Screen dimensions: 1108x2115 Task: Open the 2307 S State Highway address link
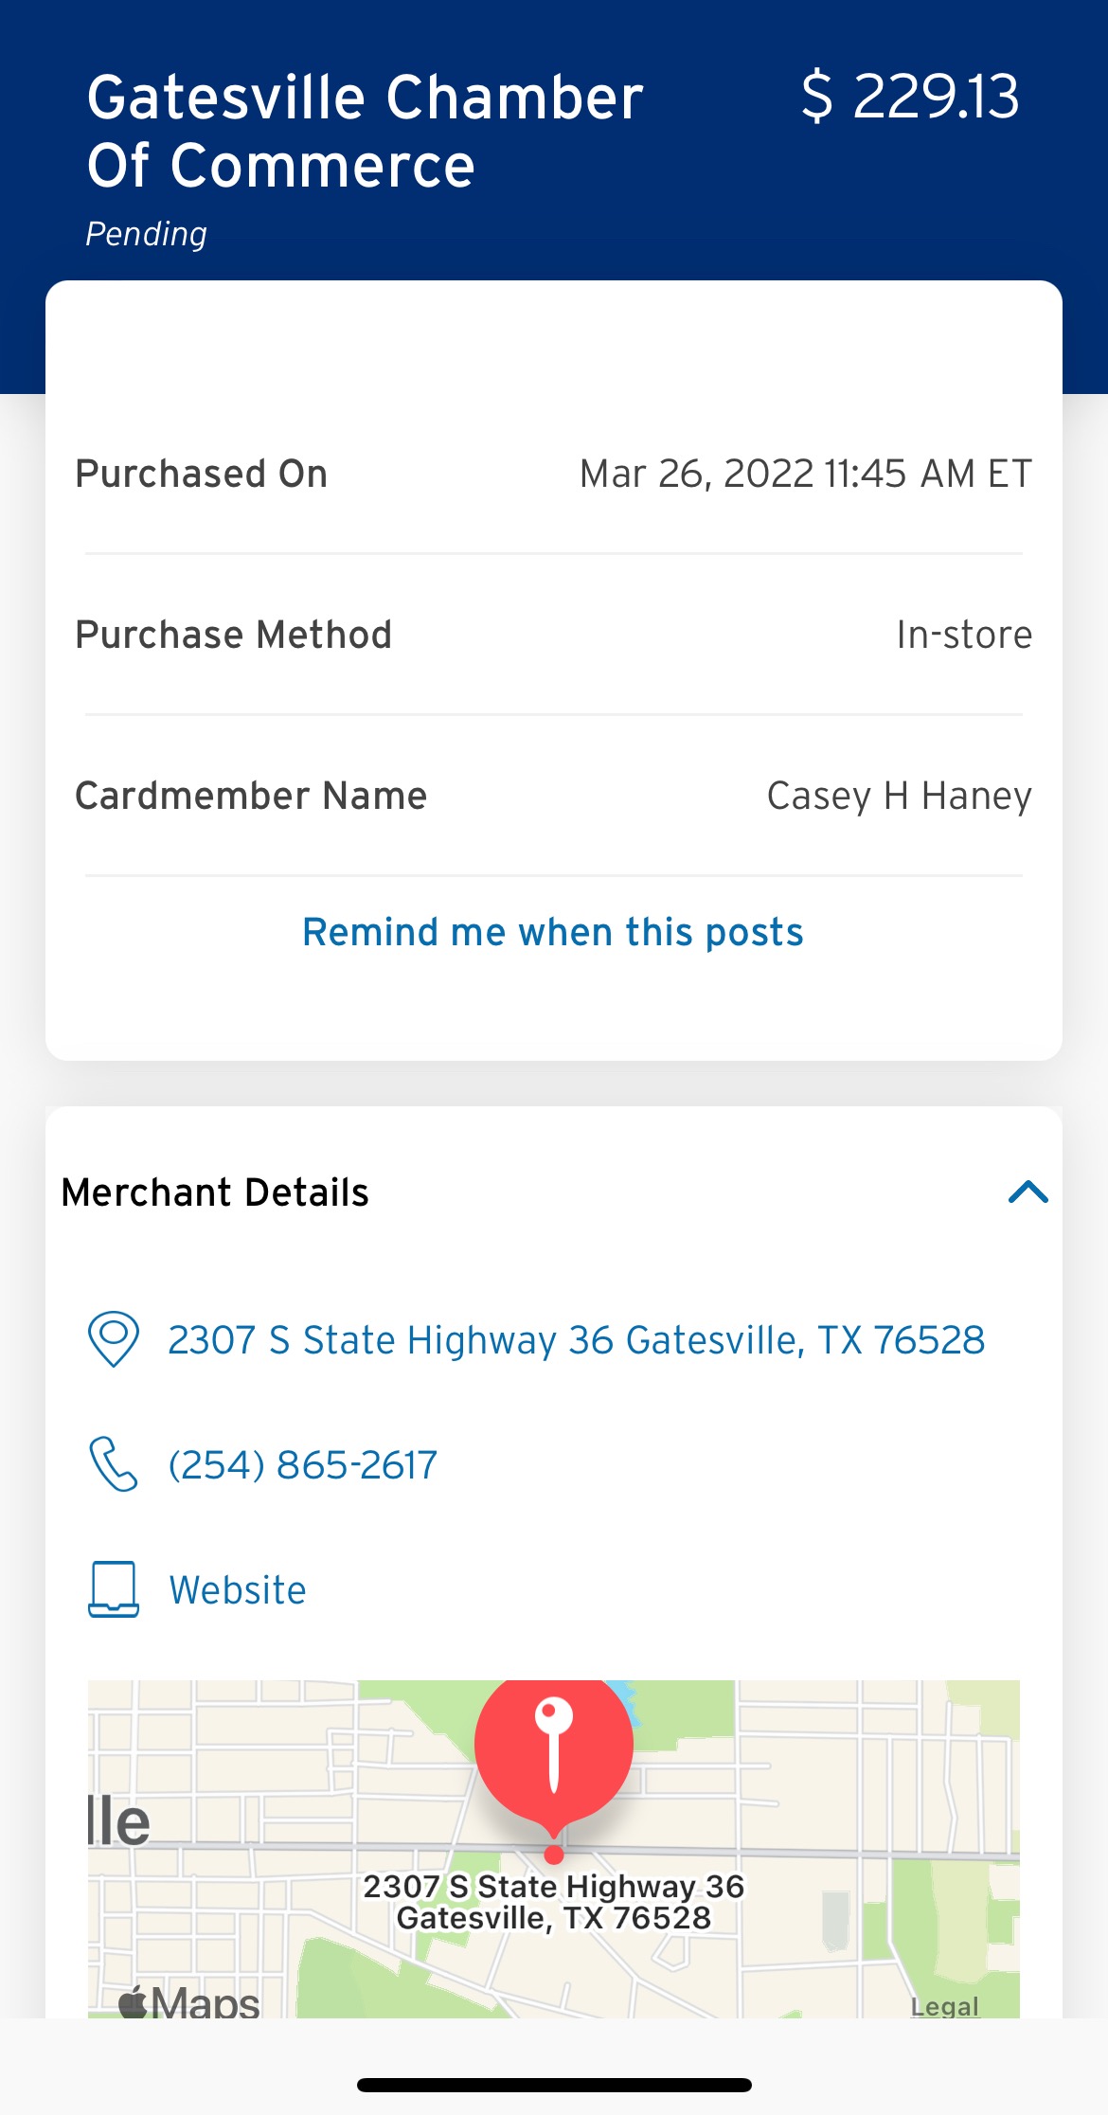[x=576, y=1340]
